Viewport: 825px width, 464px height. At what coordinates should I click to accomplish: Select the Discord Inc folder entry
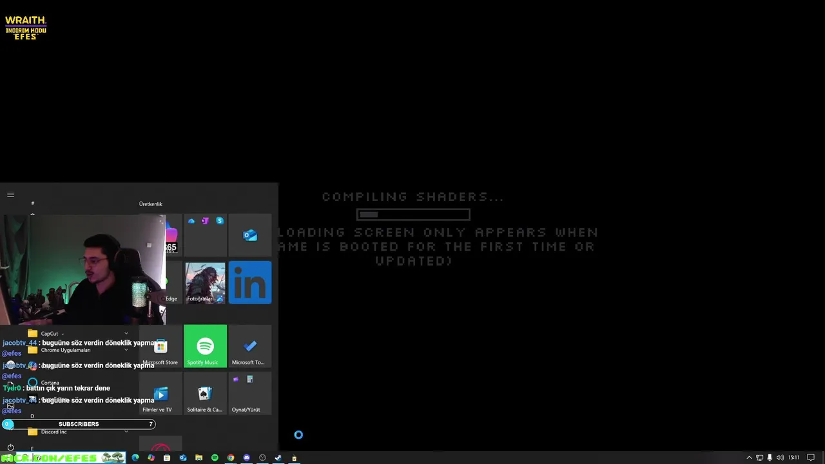pos(77,432)
